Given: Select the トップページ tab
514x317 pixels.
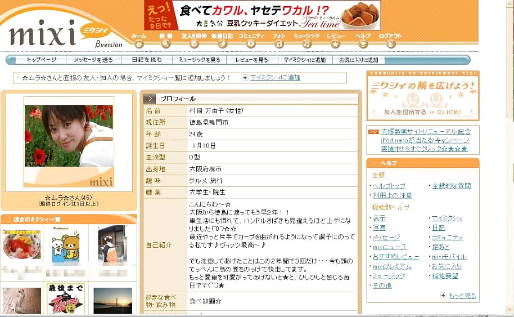Looking at the screenshot, I should pyautogui.click(x=41, y=60).
